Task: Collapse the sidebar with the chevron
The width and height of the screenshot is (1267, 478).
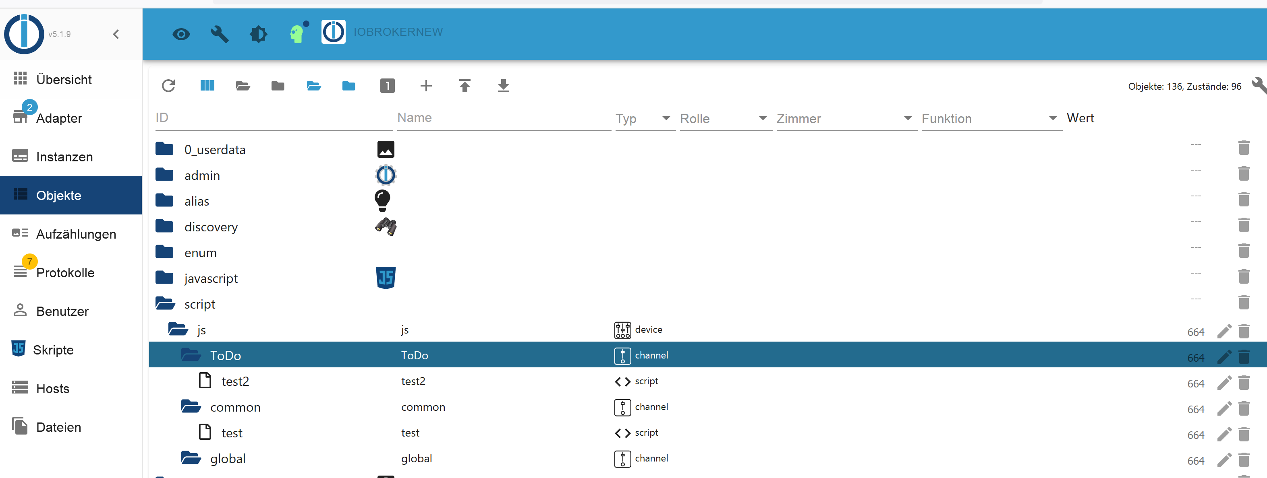Action: click(116, 34)
